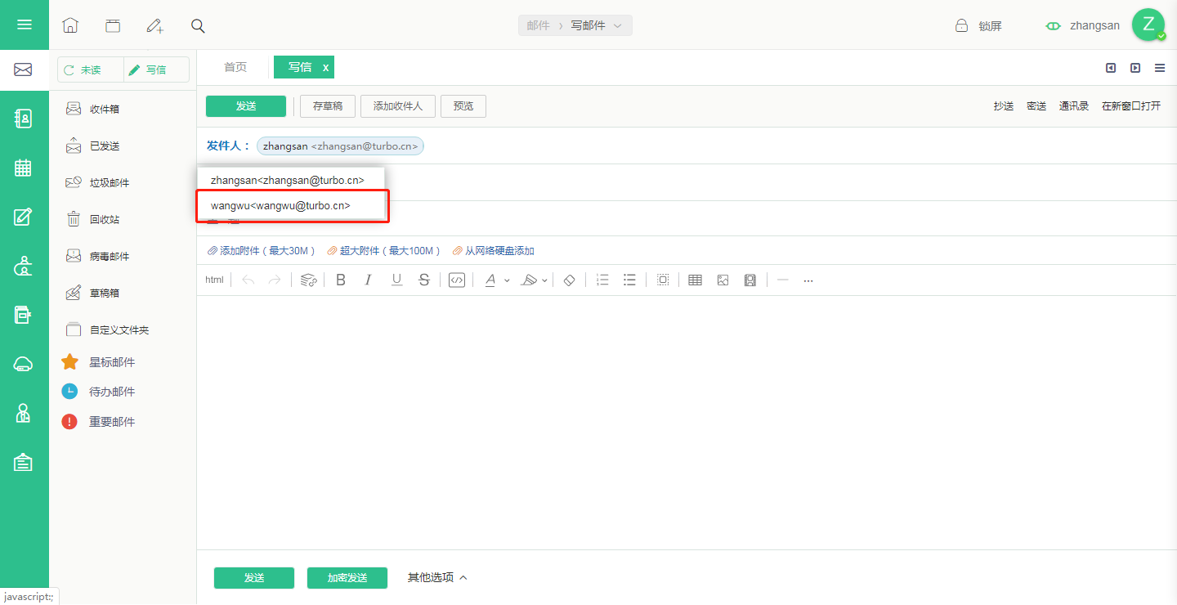Insert a table using the table icon

tap(695, 280)
